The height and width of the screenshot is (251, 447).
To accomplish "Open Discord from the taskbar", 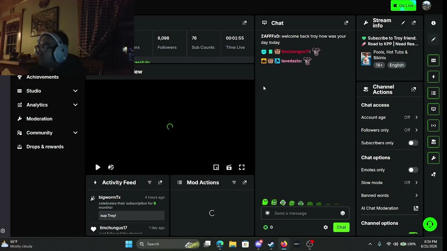I will pyautogui.click(x=258, y=244).
